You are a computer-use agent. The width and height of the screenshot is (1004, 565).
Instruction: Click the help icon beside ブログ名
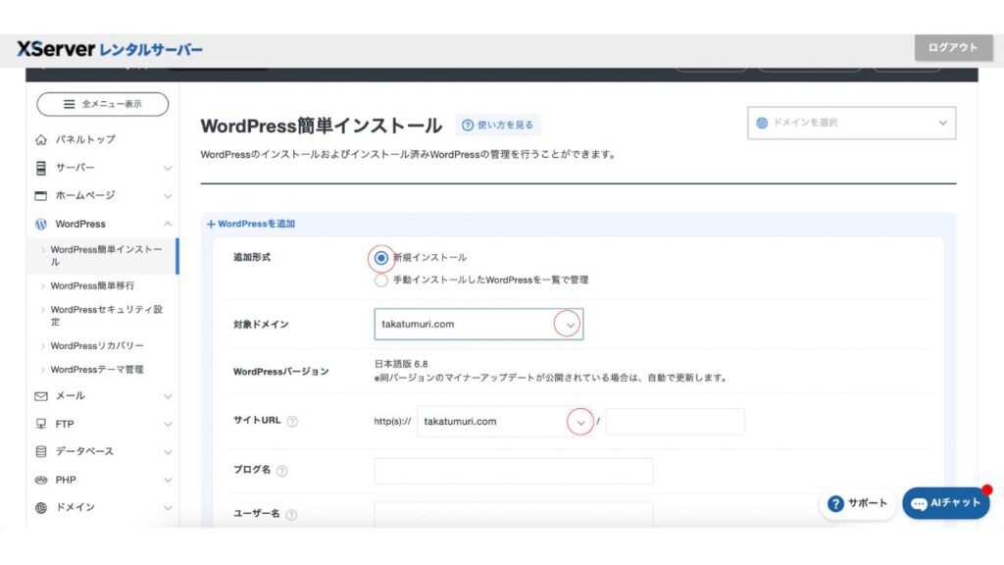coord(282,471)
